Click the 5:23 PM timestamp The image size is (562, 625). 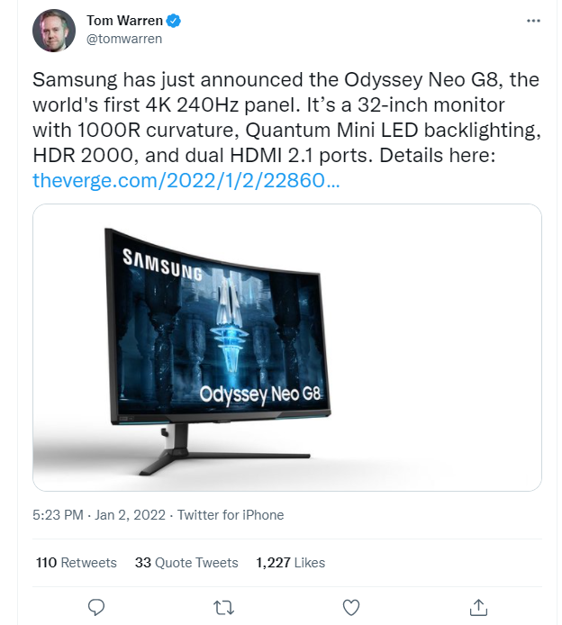pyautogui.click(x=59, y=516)
